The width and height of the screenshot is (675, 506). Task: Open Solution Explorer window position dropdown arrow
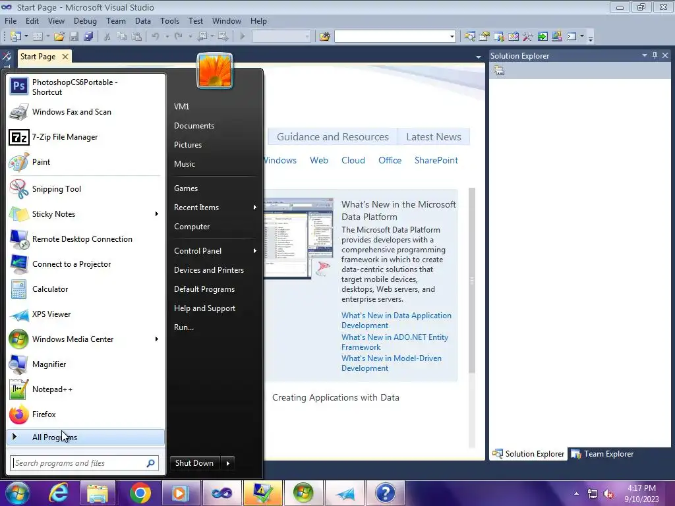tap(645, 55)
